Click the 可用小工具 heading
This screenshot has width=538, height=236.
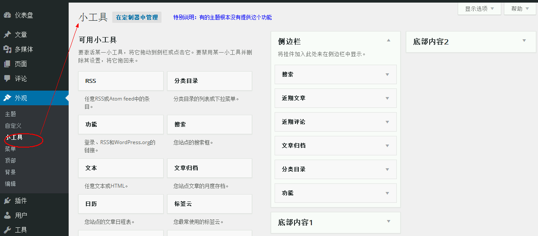(98, 40)
